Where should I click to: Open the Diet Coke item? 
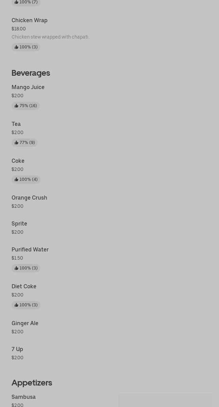(24, 287)
